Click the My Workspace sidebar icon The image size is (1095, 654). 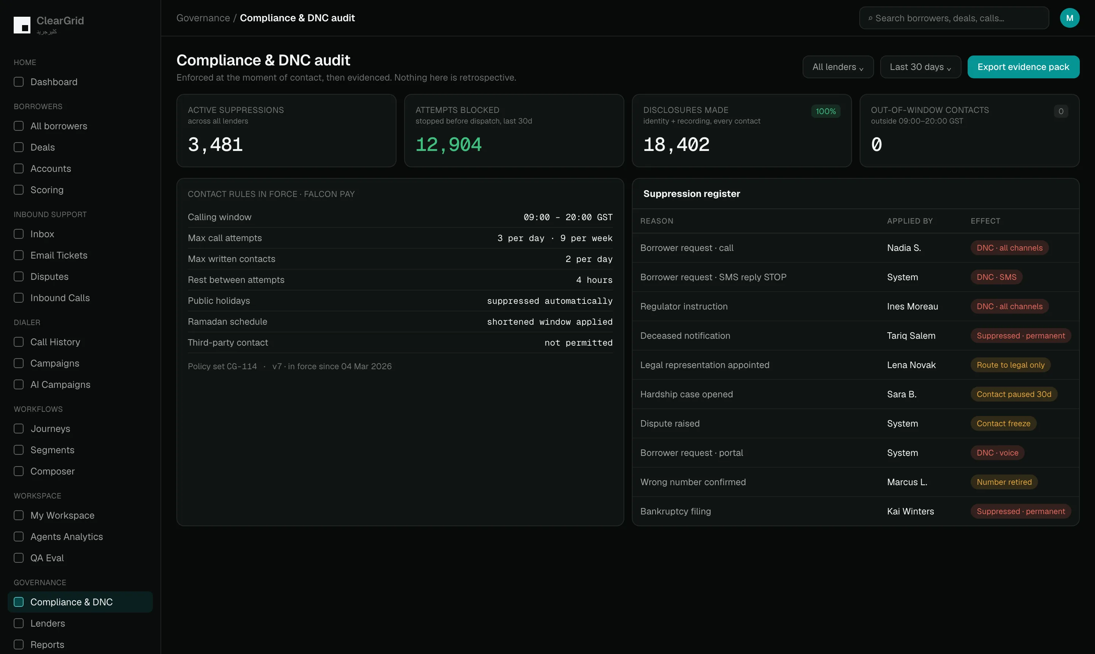click(x=19, y=515)
